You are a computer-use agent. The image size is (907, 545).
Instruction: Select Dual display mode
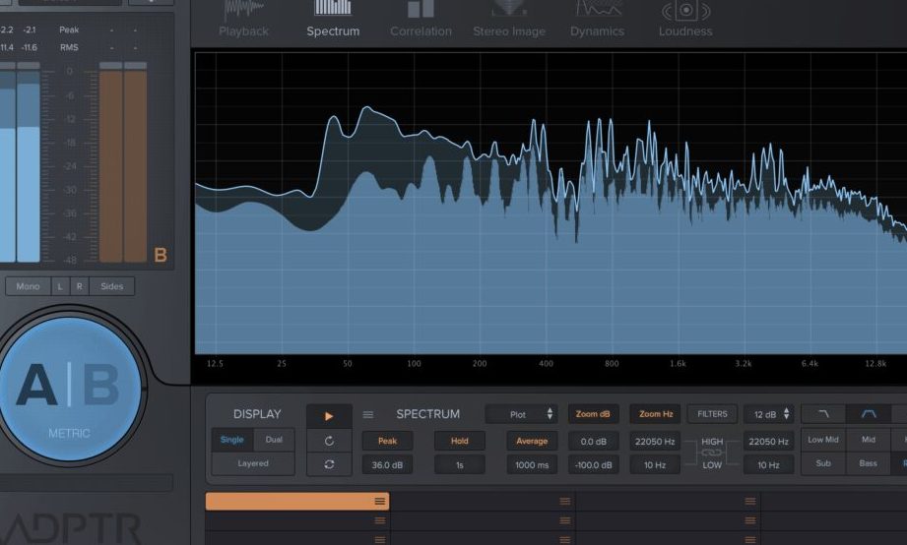pos(274,440)
